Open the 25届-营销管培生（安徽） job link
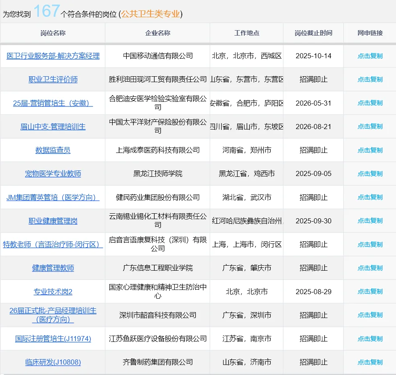The width and height of the screenshot is (396, 375). pyautogui.click(x=53, y=103)
